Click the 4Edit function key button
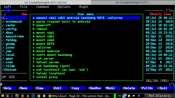This screenshot has height=98, width=175. point(60,88)
